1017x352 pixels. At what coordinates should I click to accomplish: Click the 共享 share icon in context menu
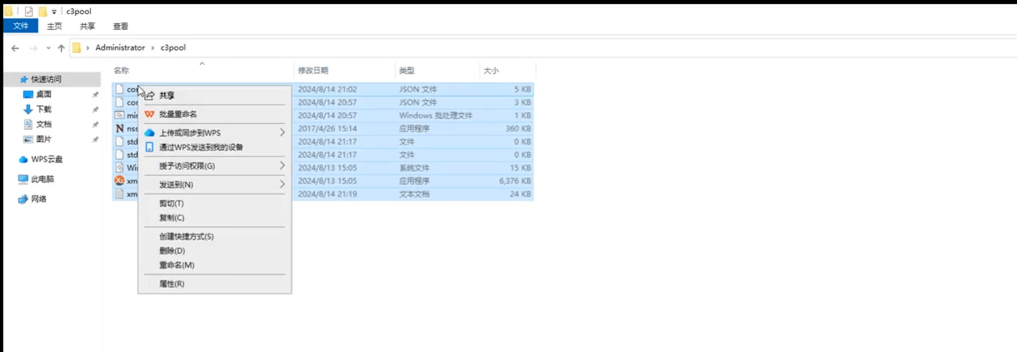point(149,96)
